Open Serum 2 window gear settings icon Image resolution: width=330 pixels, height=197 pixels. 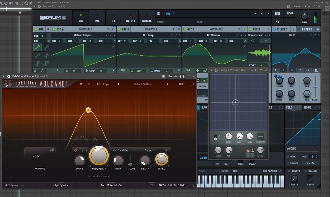click(x=40, y=6)
